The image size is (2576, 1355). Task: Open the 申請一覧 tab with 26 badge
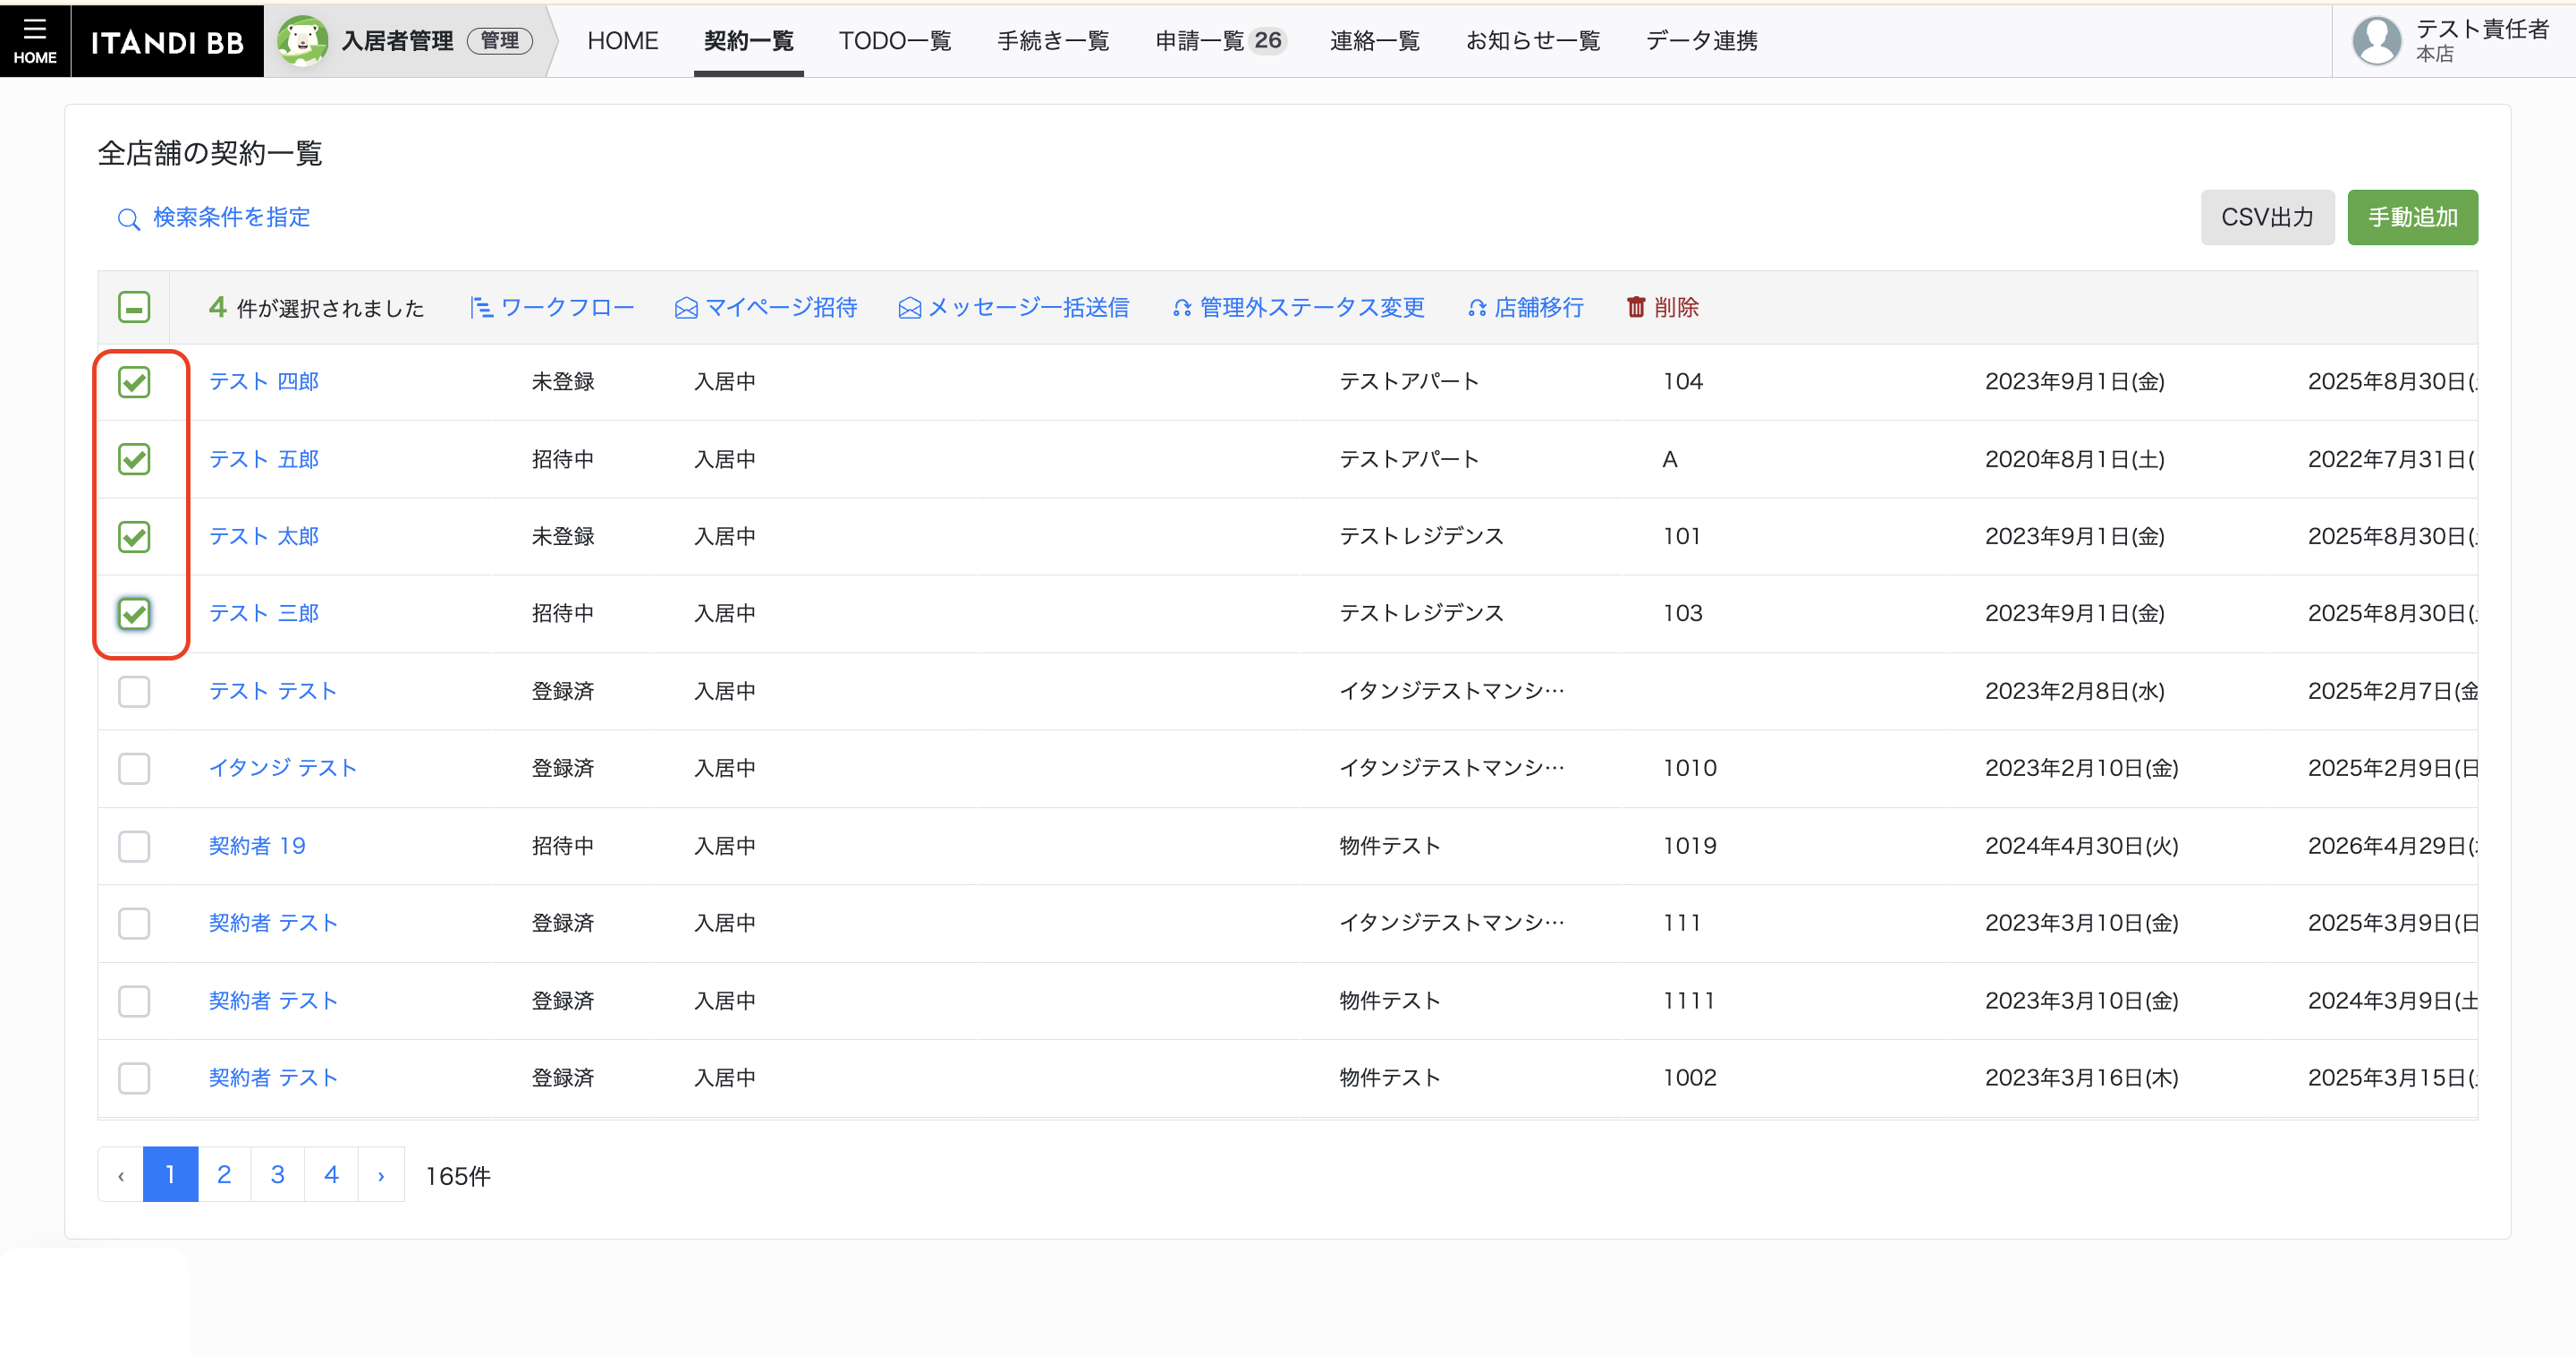[x=1221, y=41]
